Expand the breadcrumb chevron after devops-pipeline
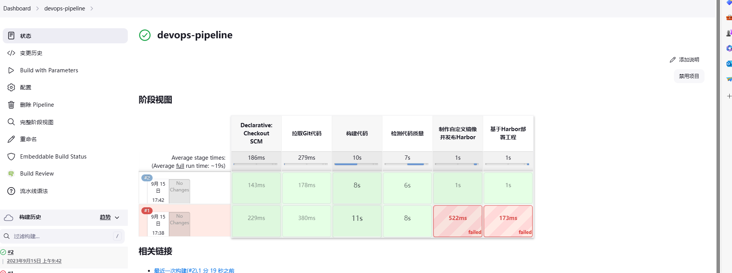This screenshot has width=732, height=273. click(92, 9)
